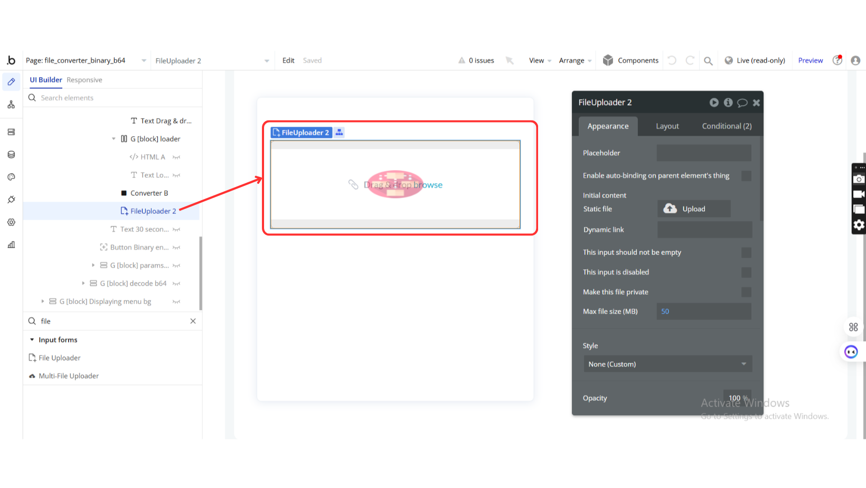Open the help question mark icon

[x=837, y=60]
